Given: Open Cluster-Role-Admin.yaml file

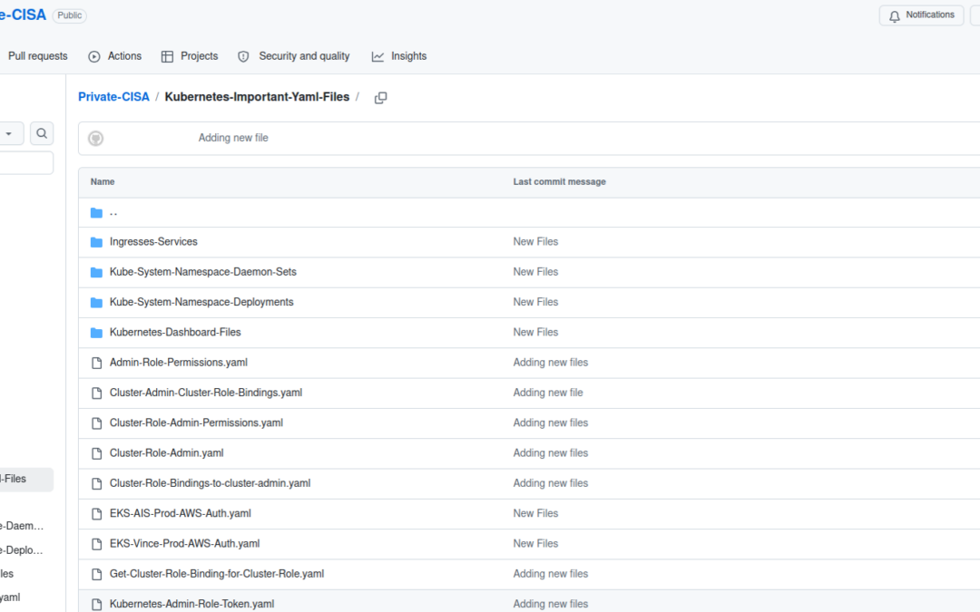Looking at the screenshot, I should tap(166, 452).
